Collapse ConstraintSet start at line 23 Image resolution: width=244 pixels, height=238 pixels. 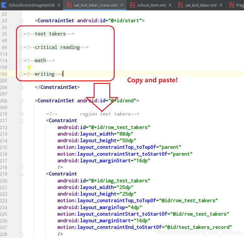21,21
